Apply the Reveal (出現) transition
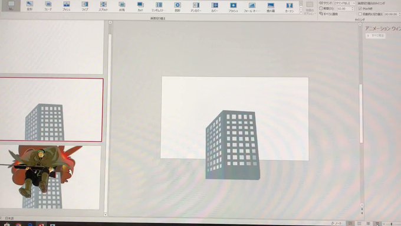The height and width of the screenshot is (226, 401). click(x=122, y=6)
